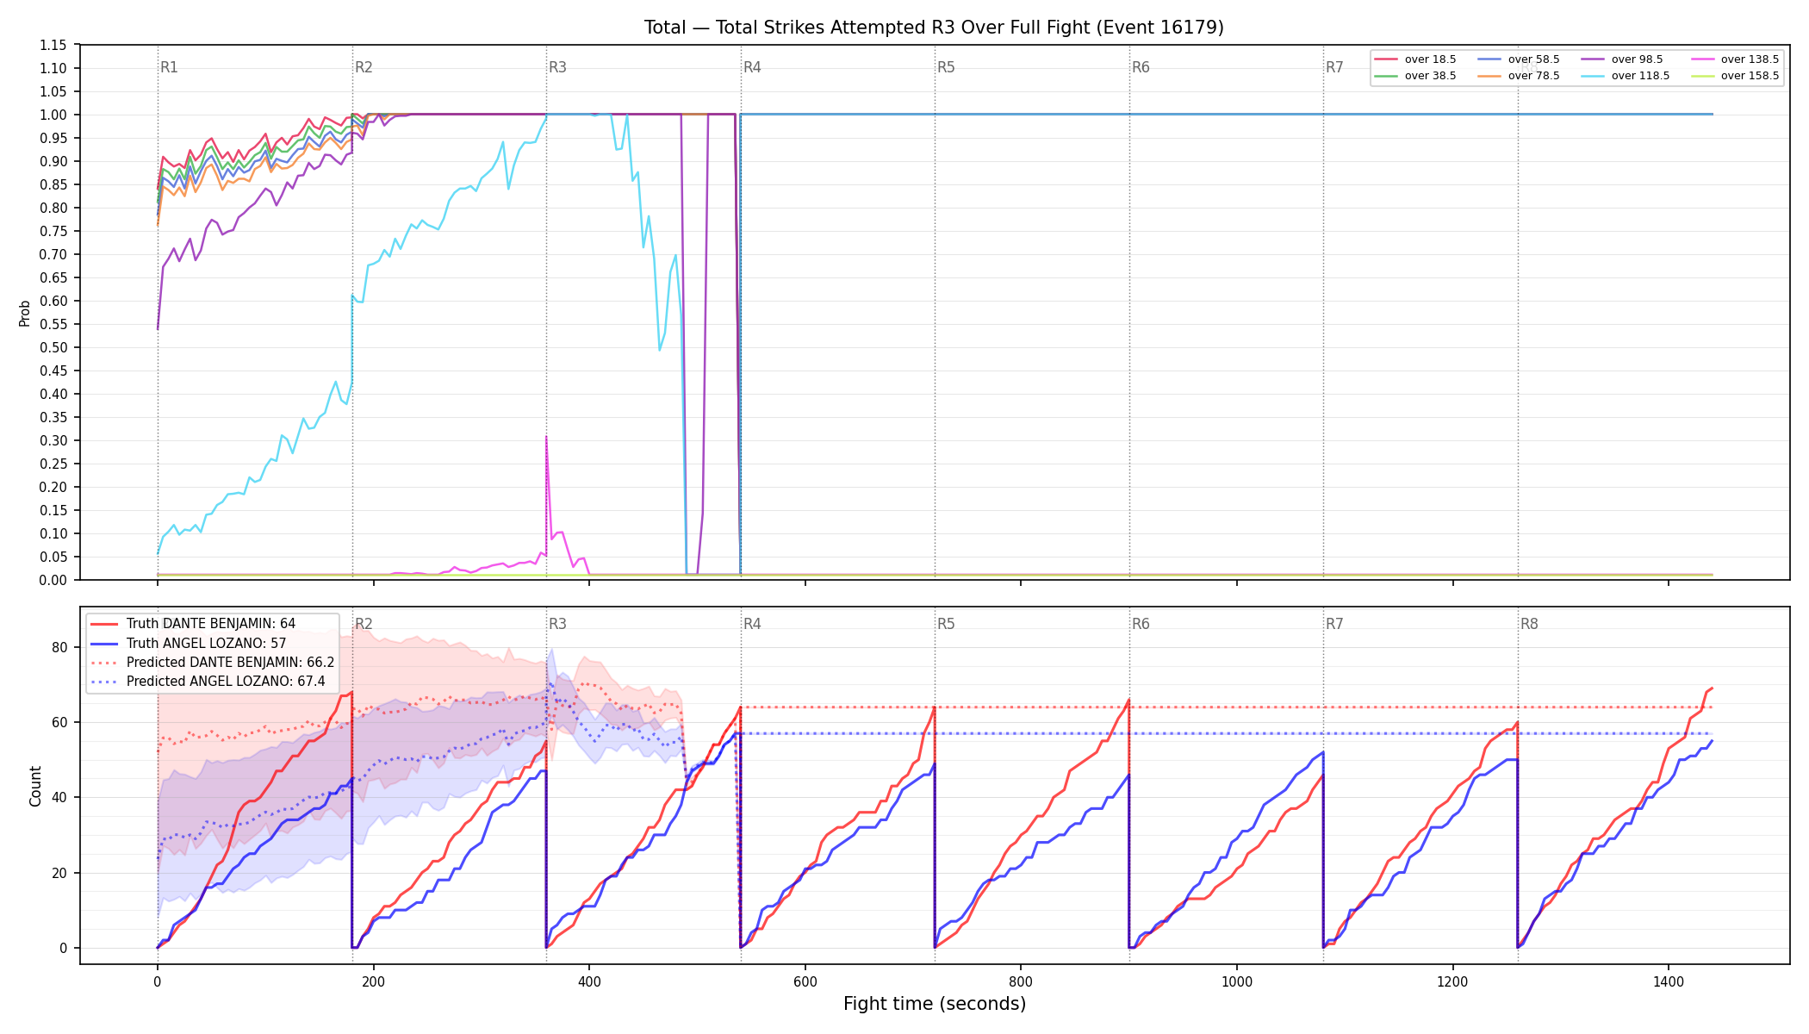Select the 'over 18.5' legend entry
The image size is (1809, 1034).
pos(1415,59)
